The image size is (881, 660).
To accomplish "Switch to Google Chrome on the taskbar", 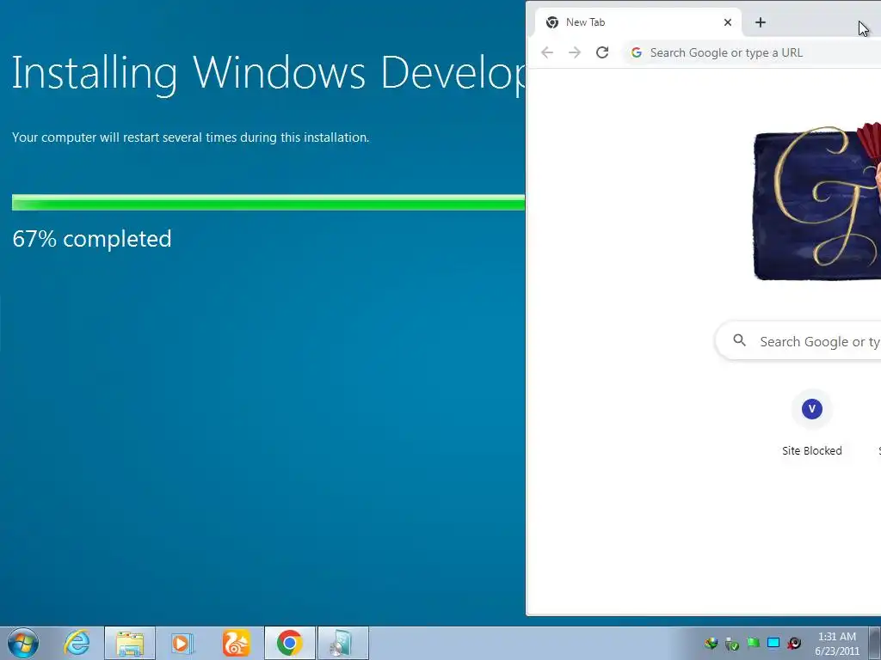I will tap(289, 643).
